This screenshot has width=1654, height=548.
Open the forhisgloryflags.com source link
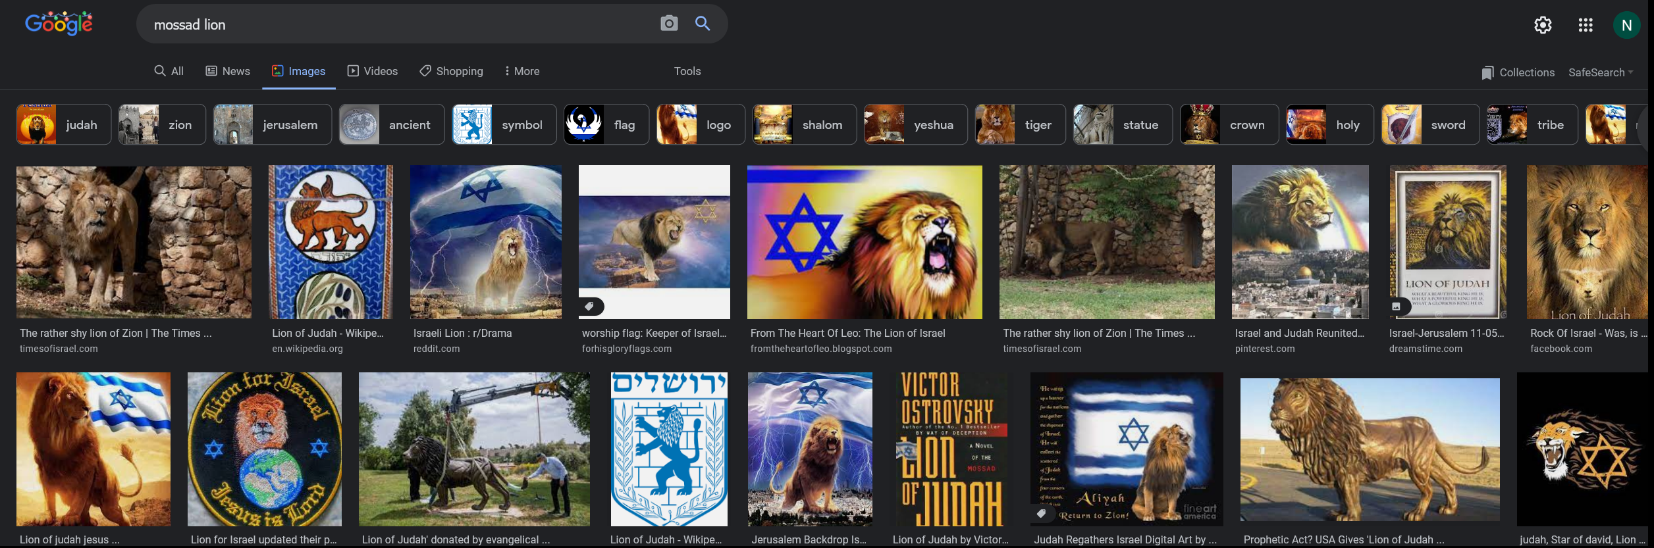point(627,349)
